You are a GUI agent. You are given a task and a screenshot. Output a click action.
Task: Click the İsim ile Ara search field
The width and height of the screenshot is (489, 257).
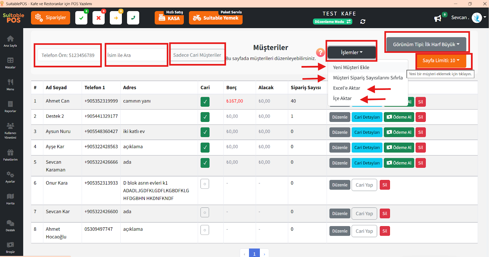(136, 55)
